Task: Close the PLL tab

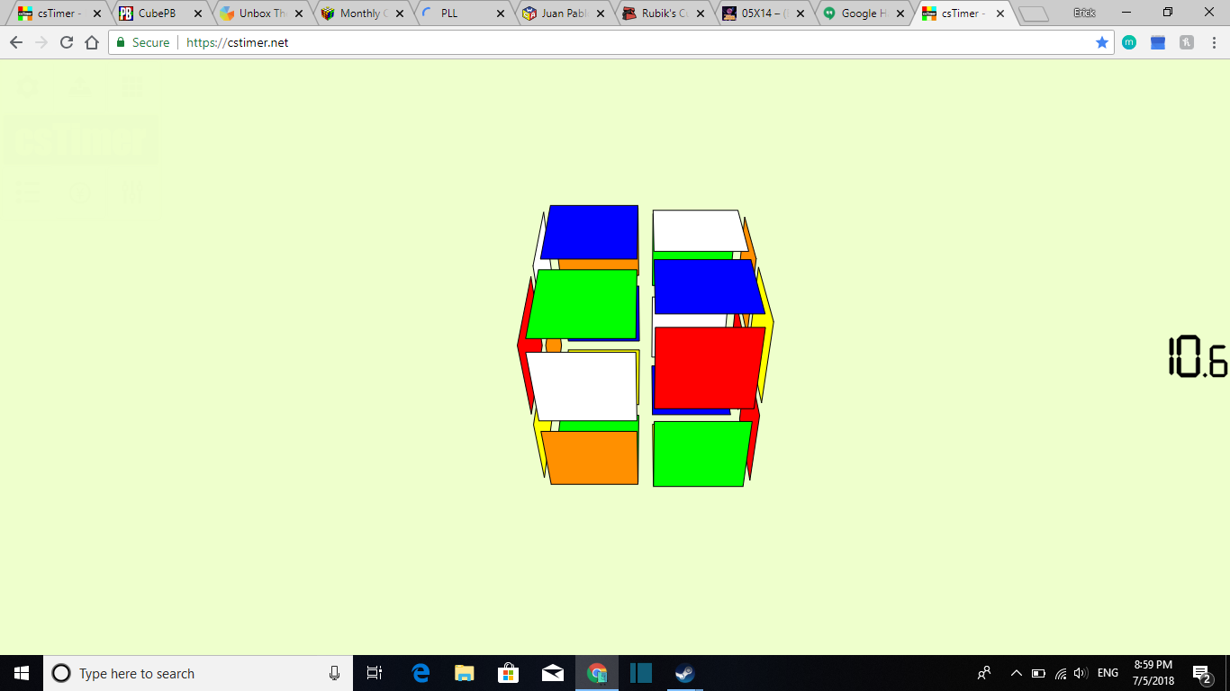Action: pyautogui.click(x=501, y=13)
